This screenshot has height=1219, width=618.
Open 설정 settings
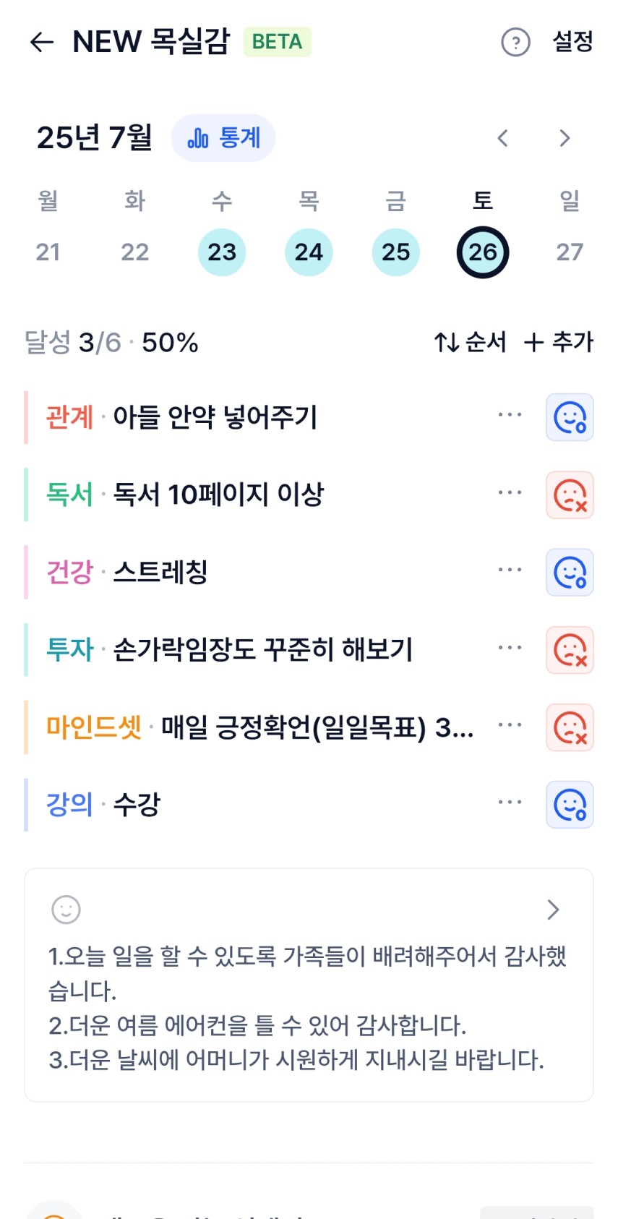coord(572,41)
